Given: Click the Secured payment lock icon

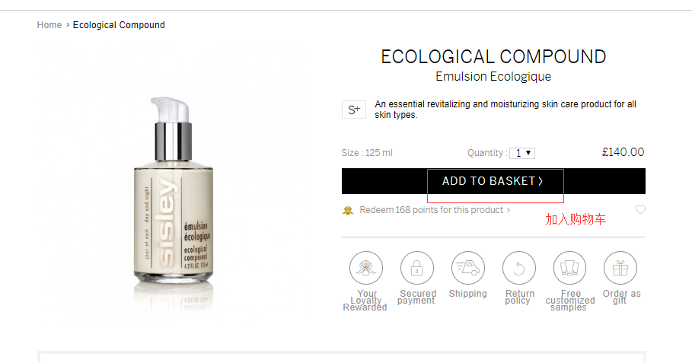Looking at the screenshot, I should point(416,268).
